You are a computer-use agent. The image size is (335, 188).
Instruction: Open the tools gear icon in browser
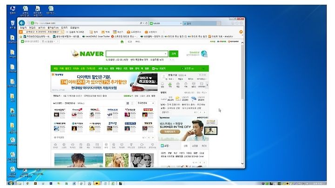[241, 23]
